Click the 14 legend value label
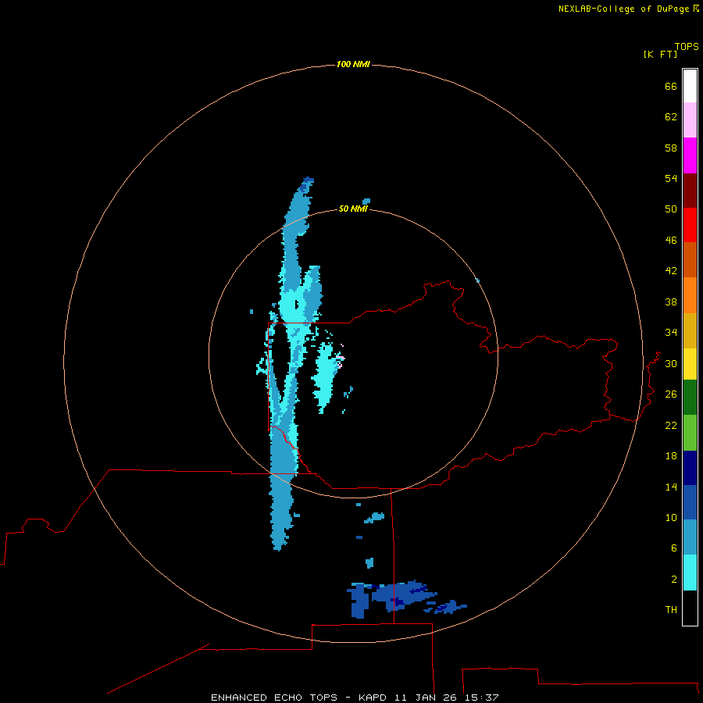703x703 pixels. coord(671,487)
